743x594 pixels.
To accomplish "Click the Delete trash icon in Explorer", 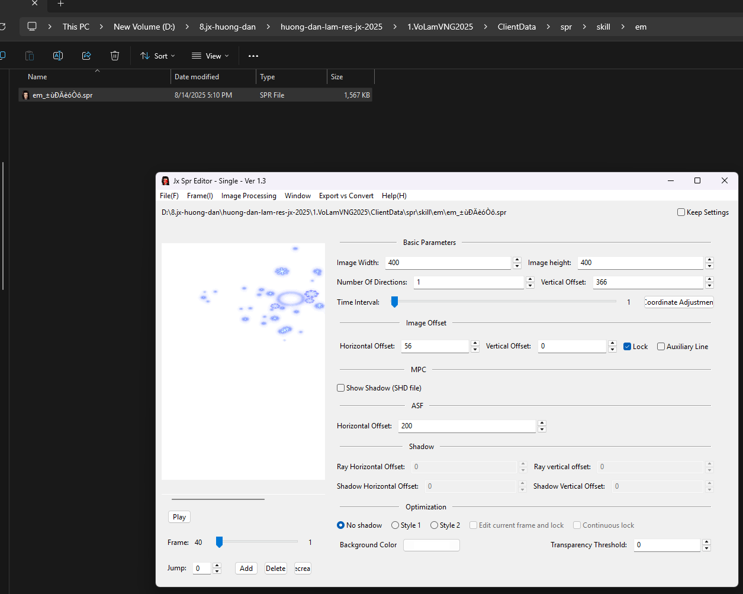I will 115,56.
